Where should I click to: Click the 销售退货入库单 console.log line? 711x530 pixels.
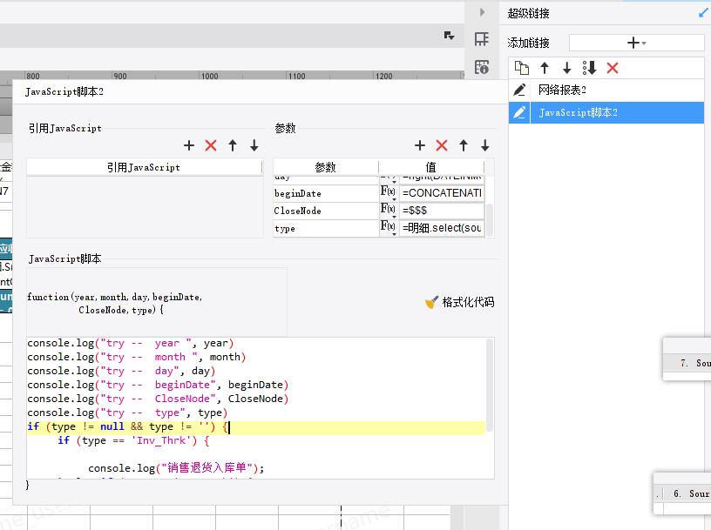pos(176,468)
